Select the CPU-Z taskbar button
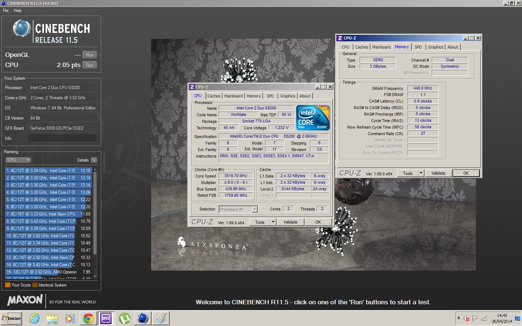The image size is (522, 326). tap(106, 318)
